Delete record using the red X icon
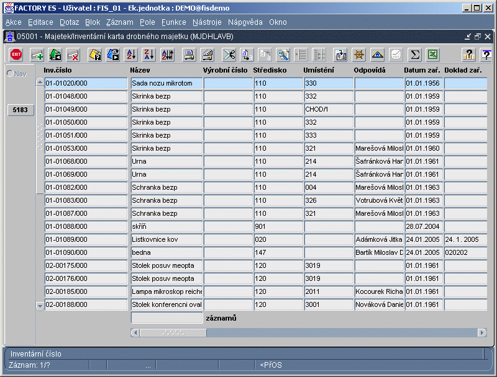Image resolution: width=497 pixels, height=377 pixels. (x=73, y=55)
